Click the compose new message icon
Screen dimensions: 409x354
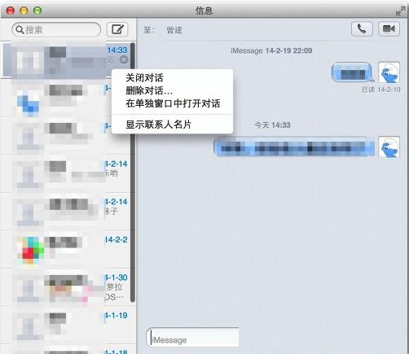click(117, 29)
